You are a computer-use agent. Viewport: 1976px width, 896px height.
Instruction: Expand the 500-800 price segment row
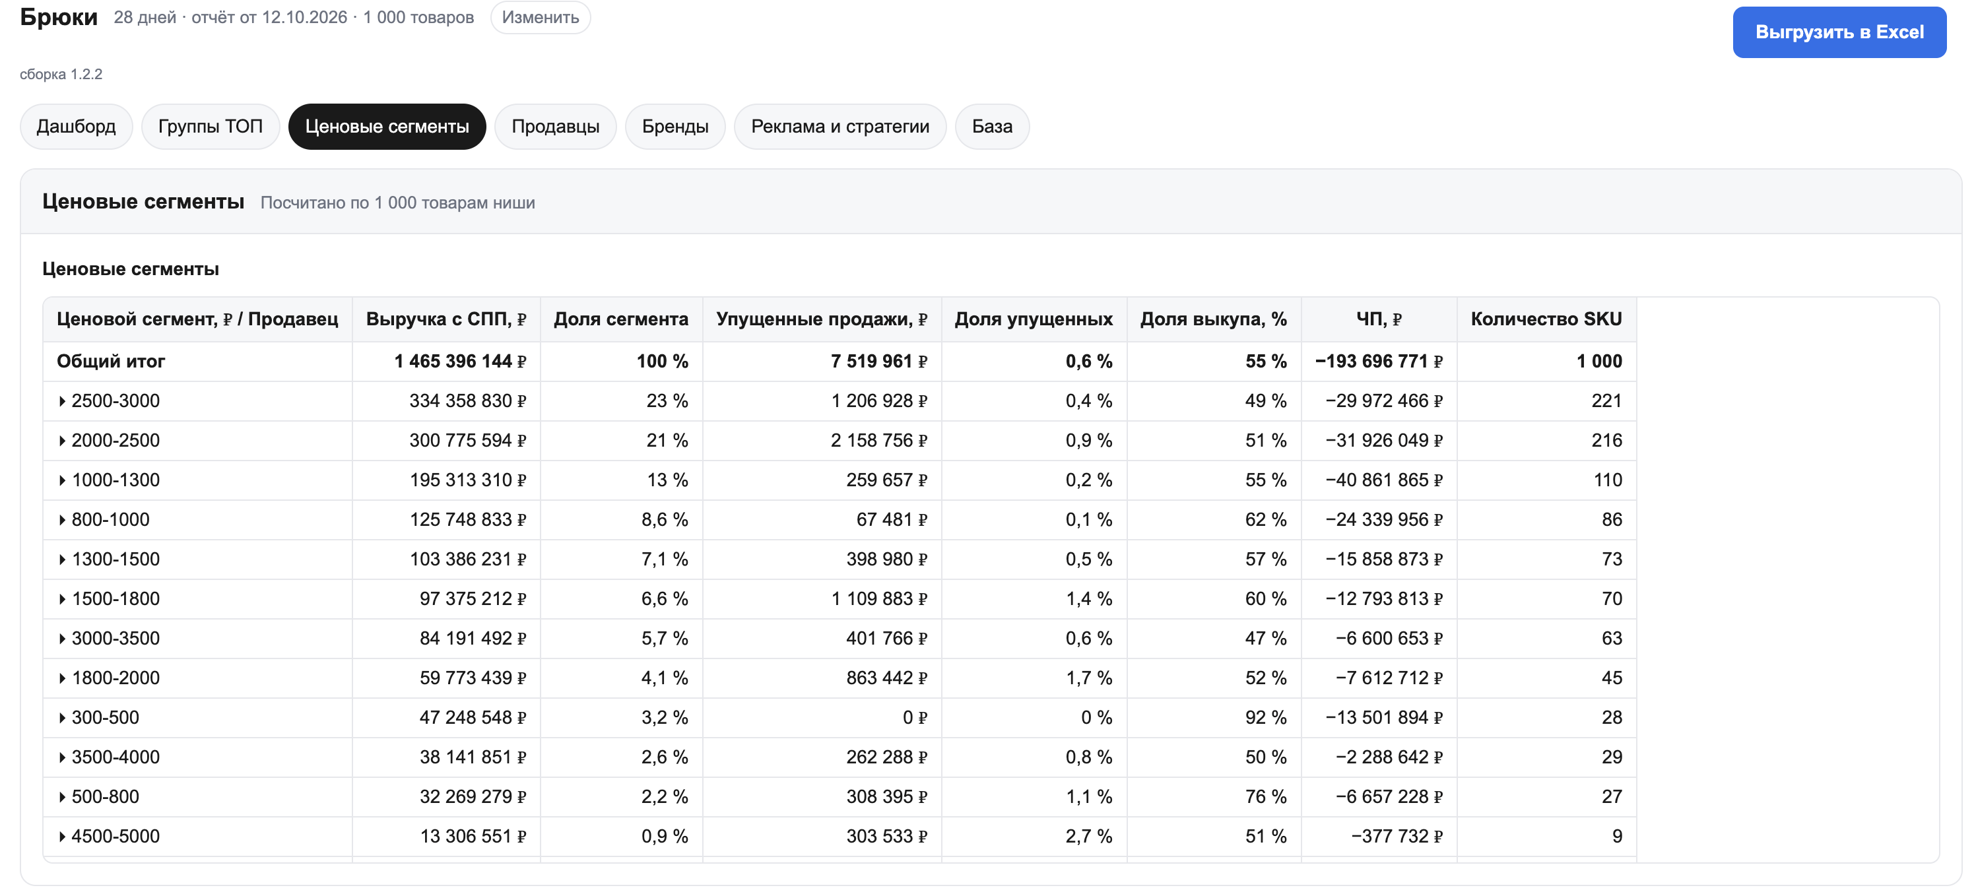click(62, 797)
